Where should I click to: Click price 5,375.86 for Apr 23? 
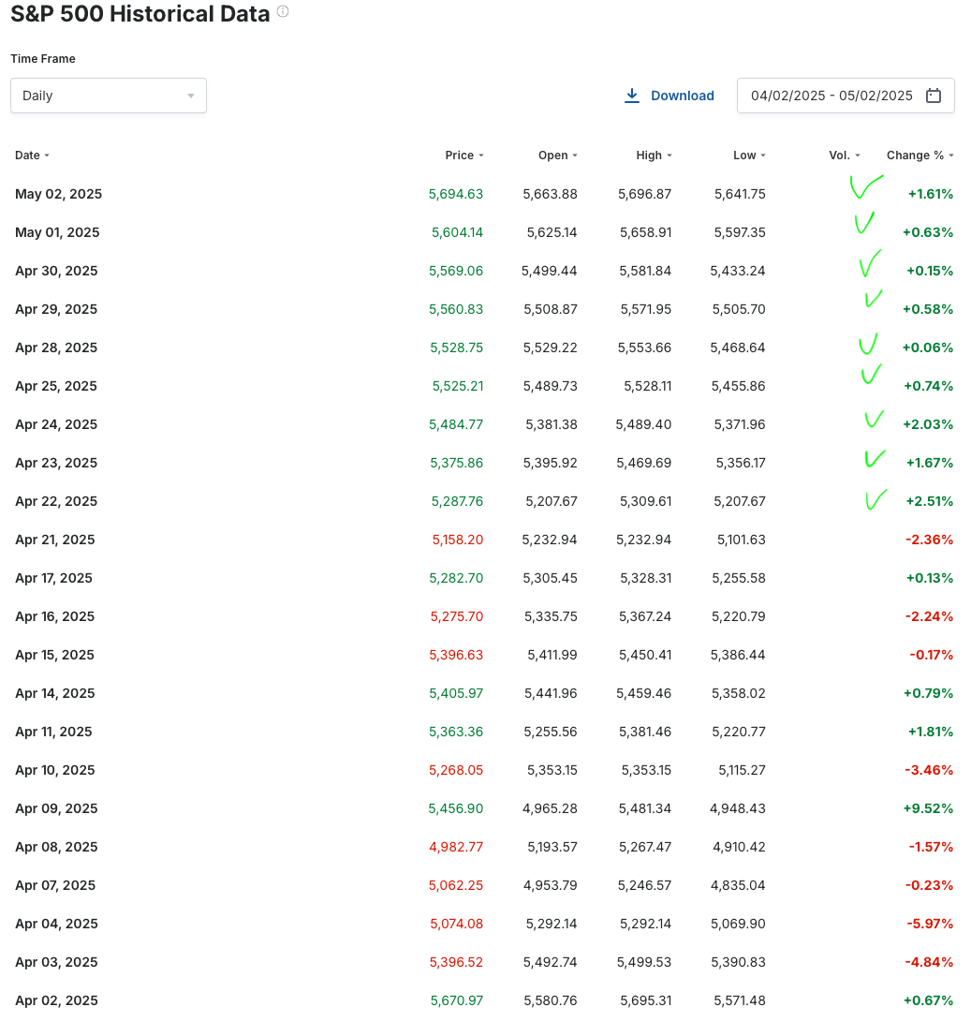[456, 463]
